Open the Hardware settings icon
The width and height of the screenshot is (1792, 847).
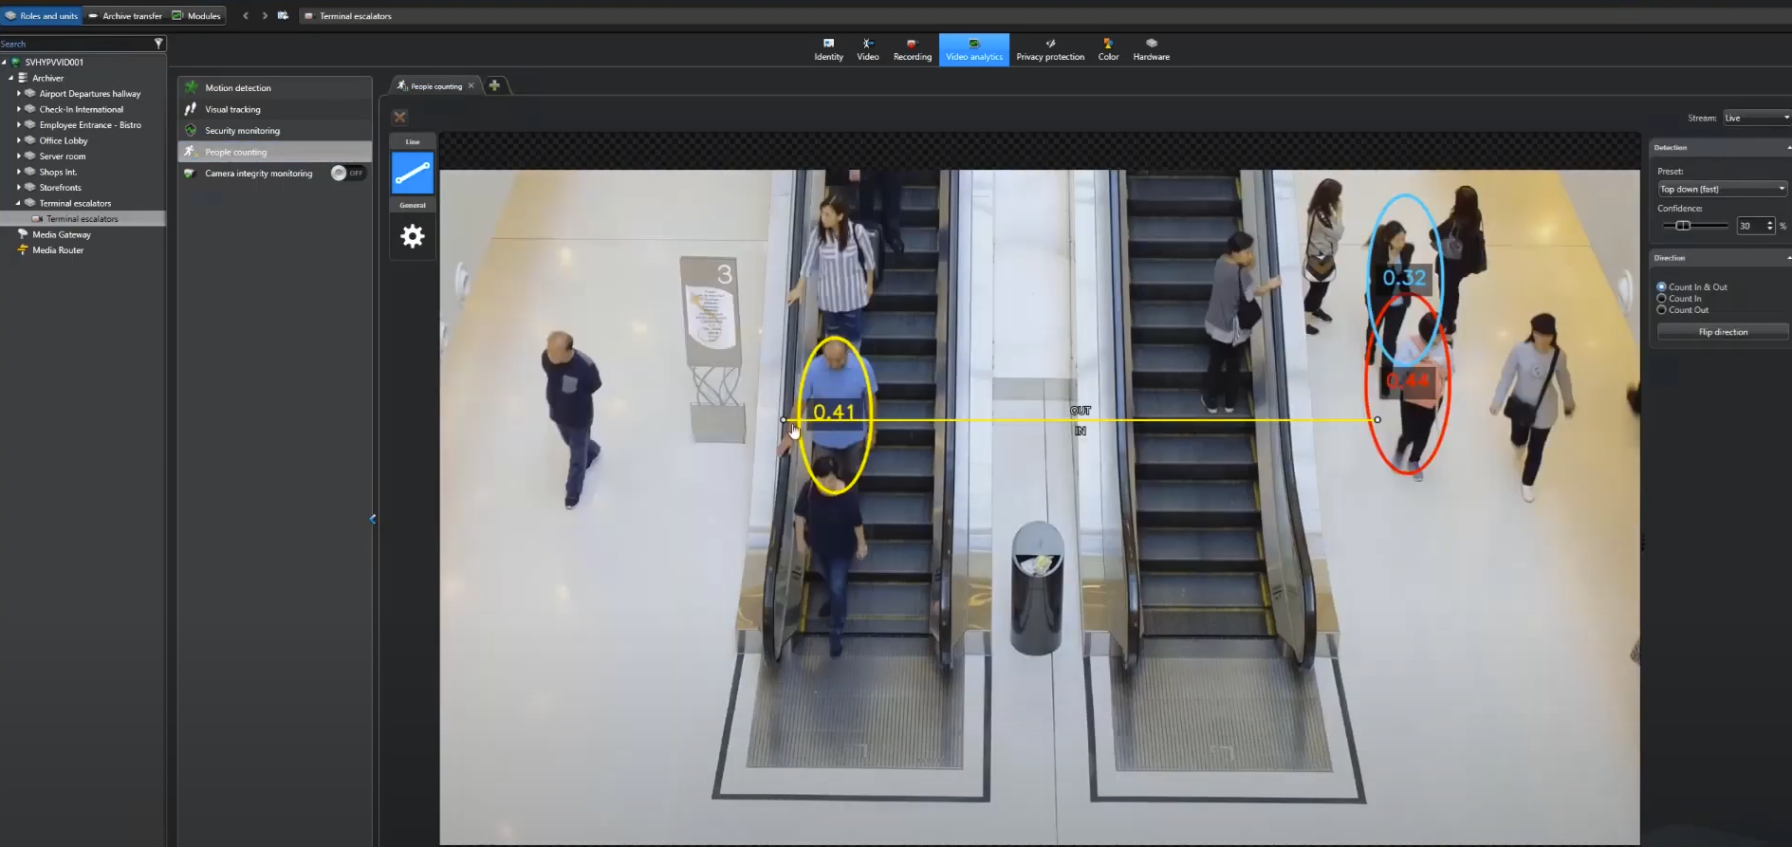pos(1151,49)
